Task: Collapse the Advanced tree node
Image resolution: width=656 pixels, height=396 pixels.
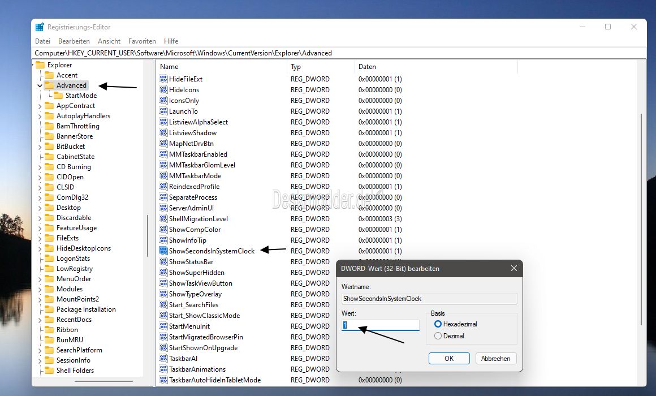Action: tap(40, 85)
